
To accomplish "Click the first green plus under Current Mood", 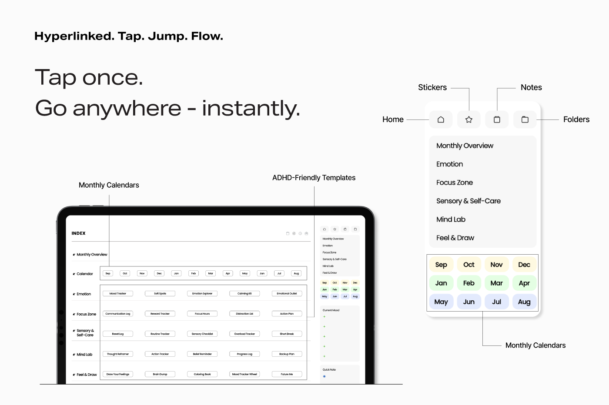I will click(325, 317).
